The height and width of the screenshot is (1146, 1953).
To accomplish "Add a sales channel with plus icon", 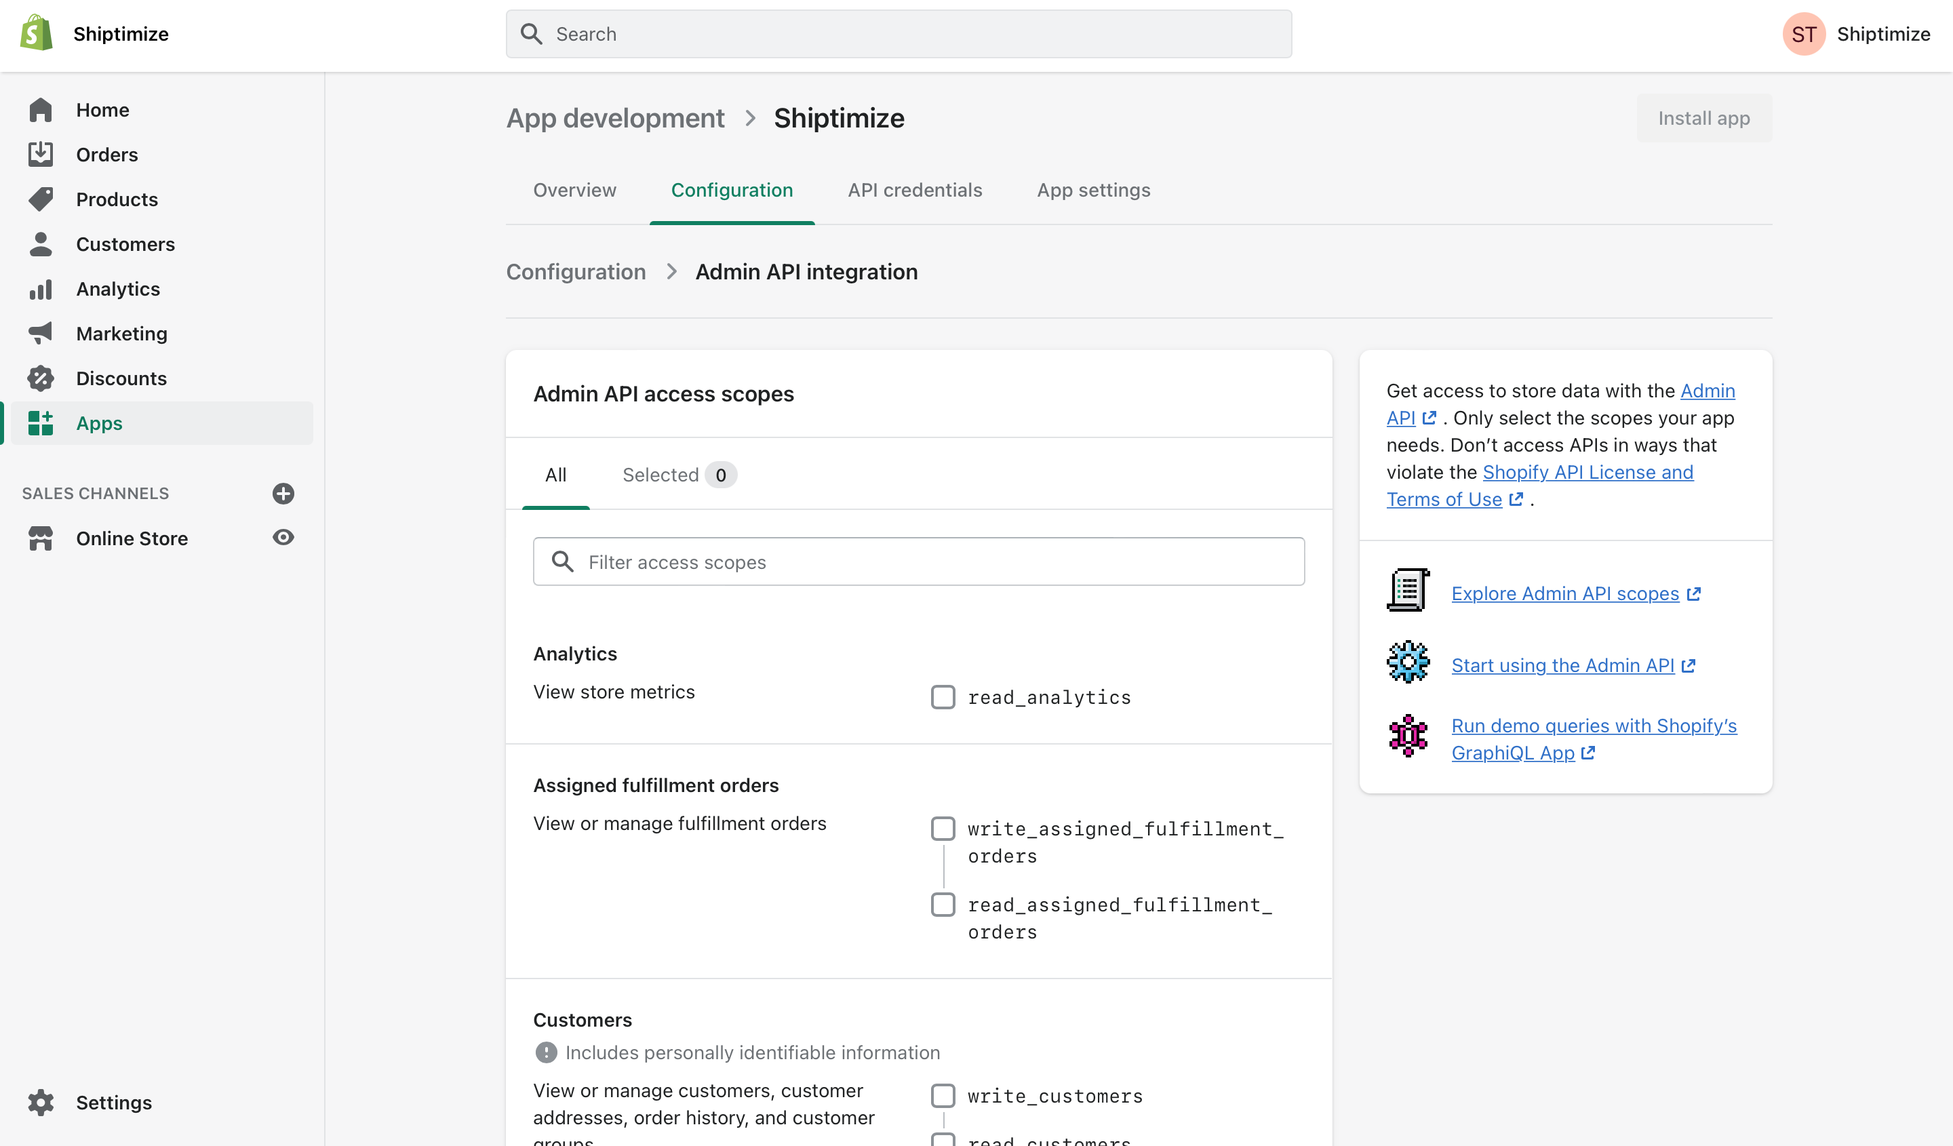I will [x=283, y=494].
